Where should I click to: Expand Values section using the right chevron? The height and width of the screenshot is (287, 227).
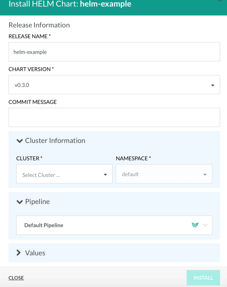coord(18,253)
